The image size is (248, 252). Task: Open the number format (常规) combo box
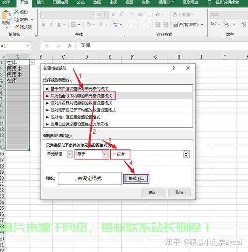click(x=229, y=15)
